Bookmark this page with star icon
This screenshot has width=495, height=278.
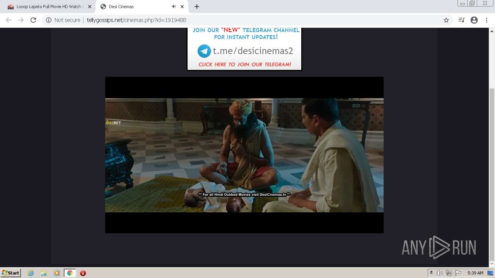(446, 20)
